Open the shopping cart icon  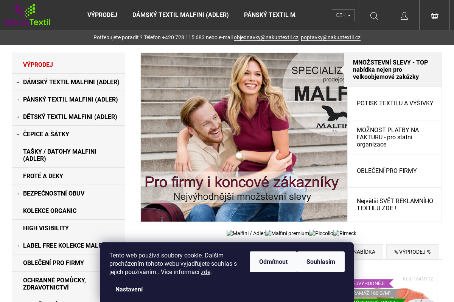pos(434,15)
